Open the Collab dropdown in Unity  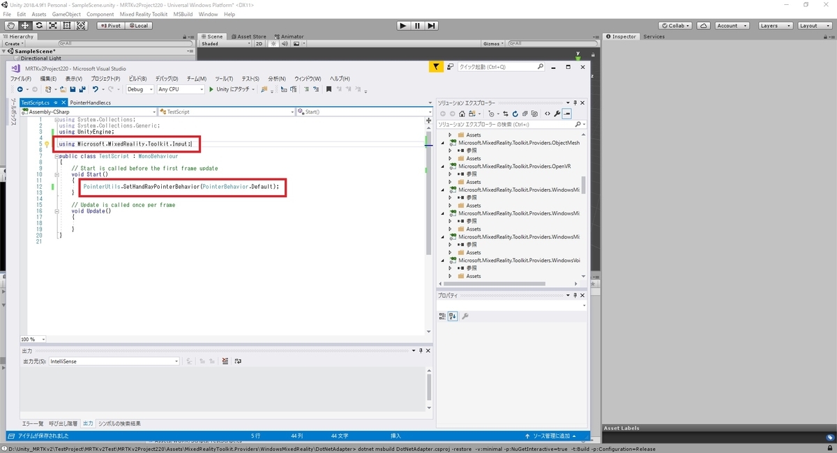[x=676, y=26]
